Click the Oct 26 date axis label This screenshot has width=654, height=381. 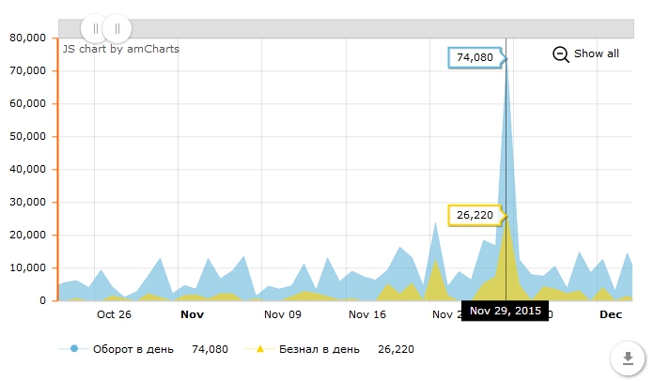pos(114,314)
